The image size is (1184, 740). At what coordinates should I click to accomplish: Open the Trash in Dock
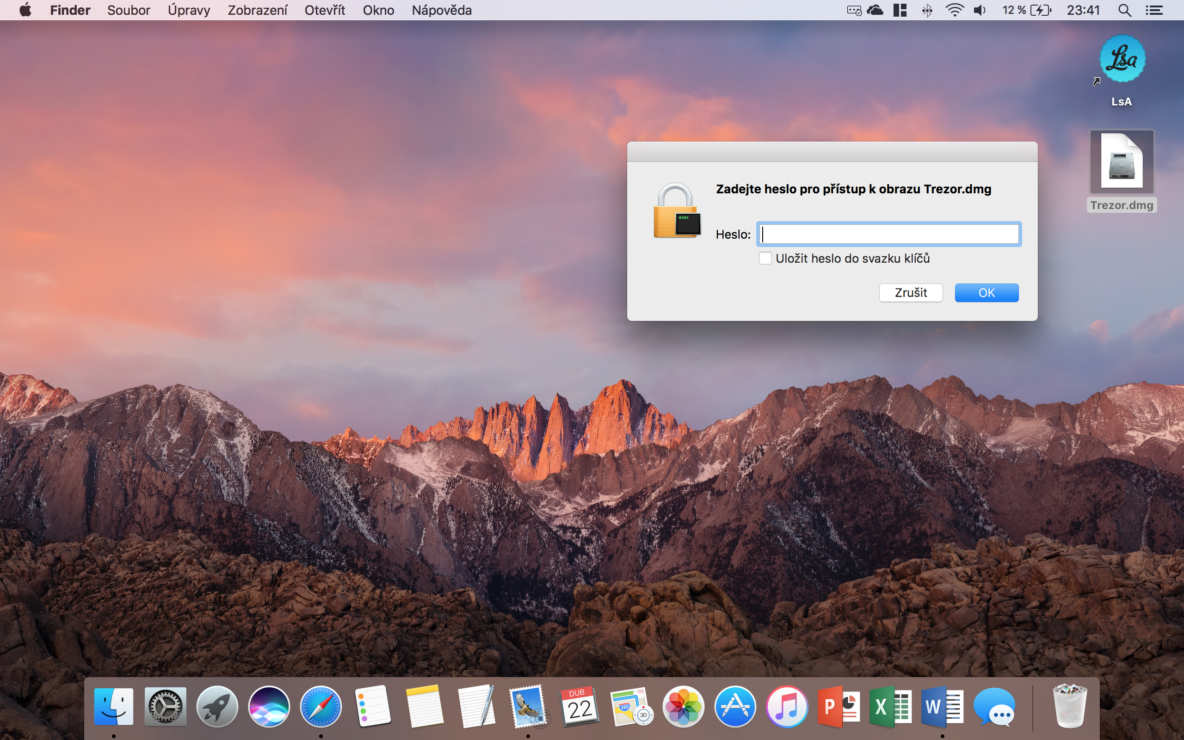click(x=1069, y=707)
